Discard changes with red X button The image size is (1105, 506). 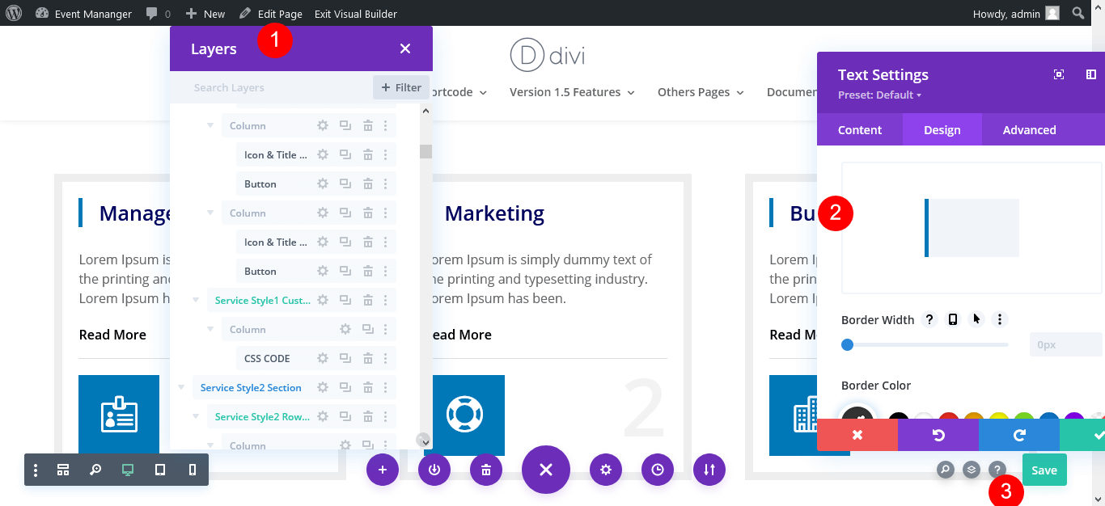[x=857, y=435]
